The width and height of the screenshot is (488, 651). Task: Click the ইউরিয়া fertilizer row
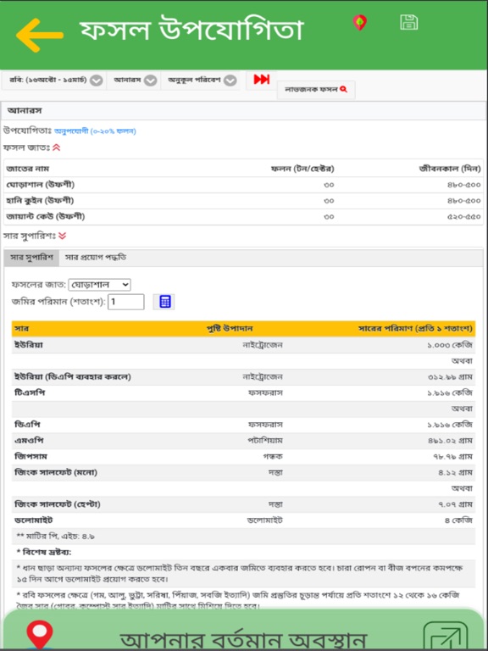(244, 345)
